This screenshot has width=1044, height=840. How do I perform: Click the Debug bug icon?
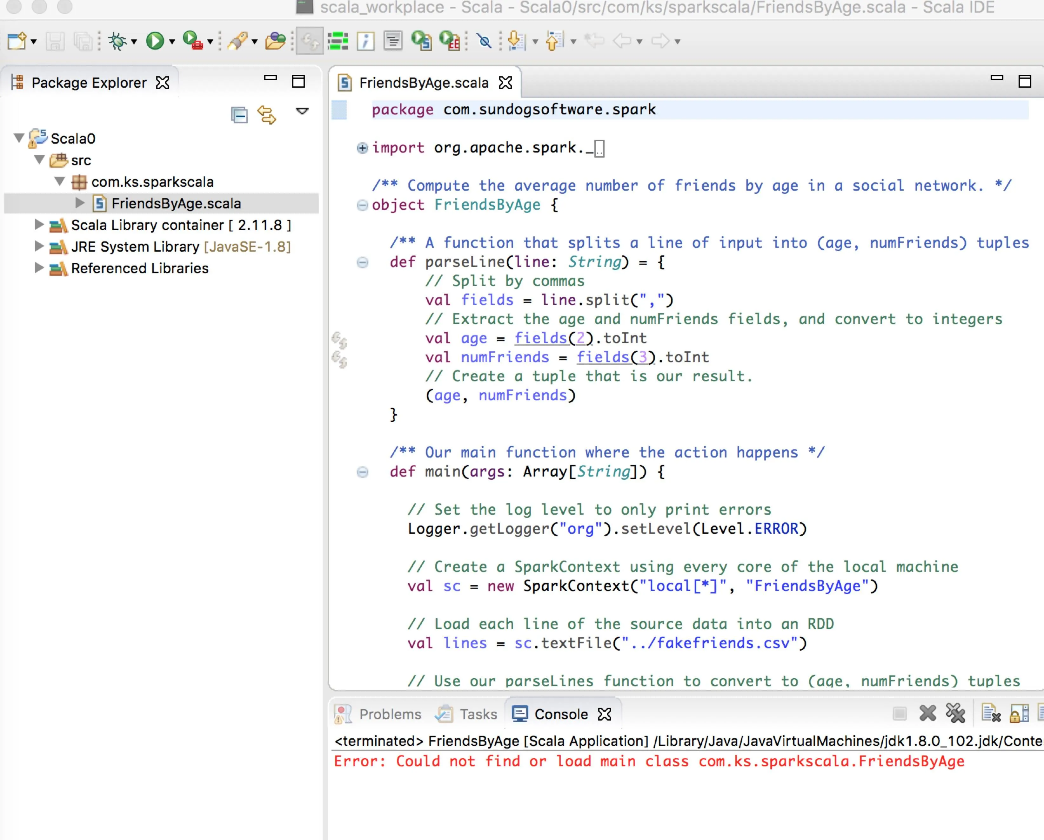pos(117,41)
